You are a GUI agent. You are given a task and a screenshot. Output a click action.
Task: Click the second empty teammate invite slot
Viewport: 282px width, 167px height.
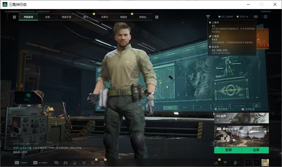click(x=256, y=163)
